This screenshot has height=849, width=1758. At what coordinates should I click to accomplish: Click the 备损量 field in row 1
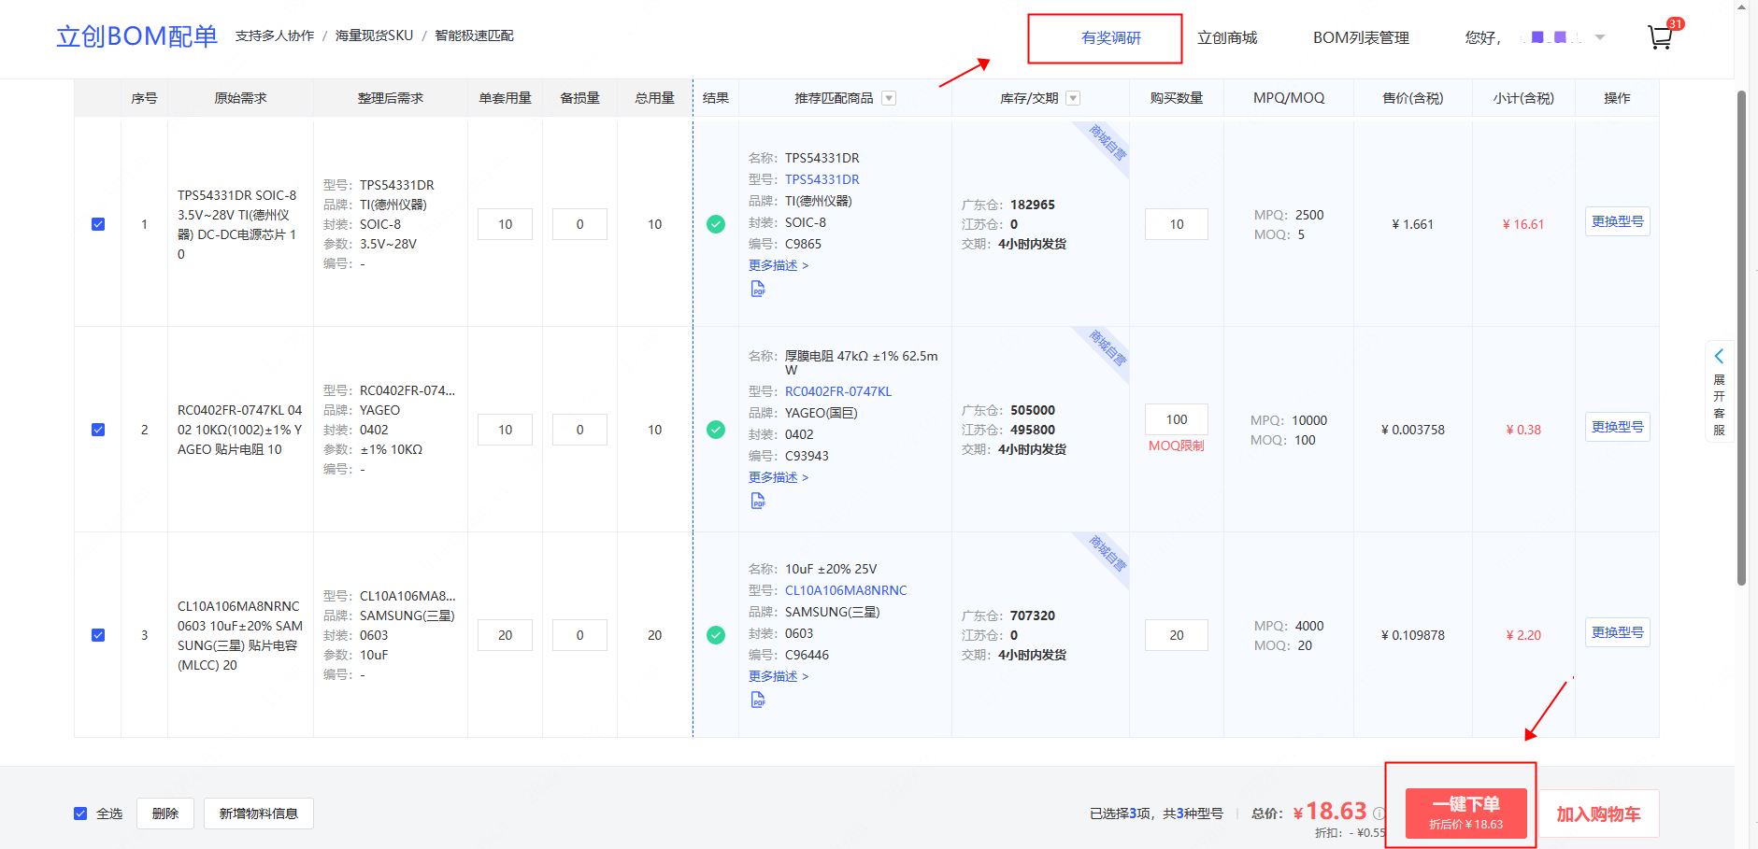579,224
